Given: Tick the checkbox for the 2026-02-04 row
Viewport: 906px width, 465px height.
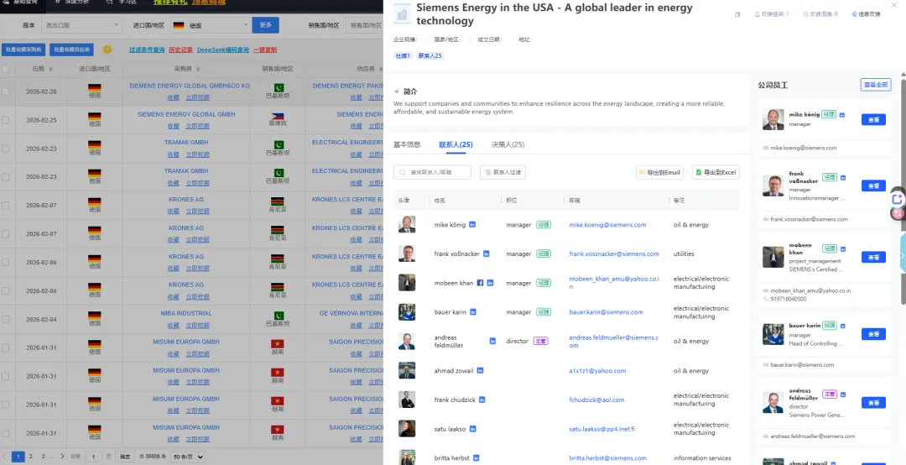Looking at the screenshot, I should (x=5, y=319).
